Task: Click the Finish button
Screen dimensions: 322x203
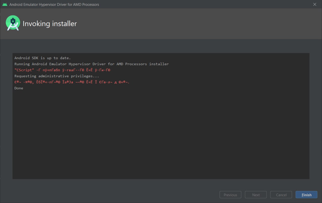Action: click(x=306, y=195)
